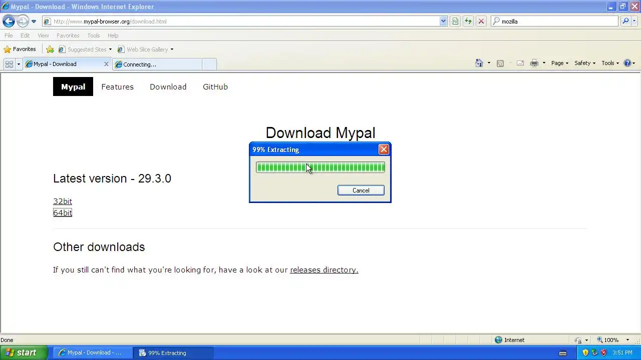
Task: Open the GitHub nav link
Action: click(x=215, y=86)
